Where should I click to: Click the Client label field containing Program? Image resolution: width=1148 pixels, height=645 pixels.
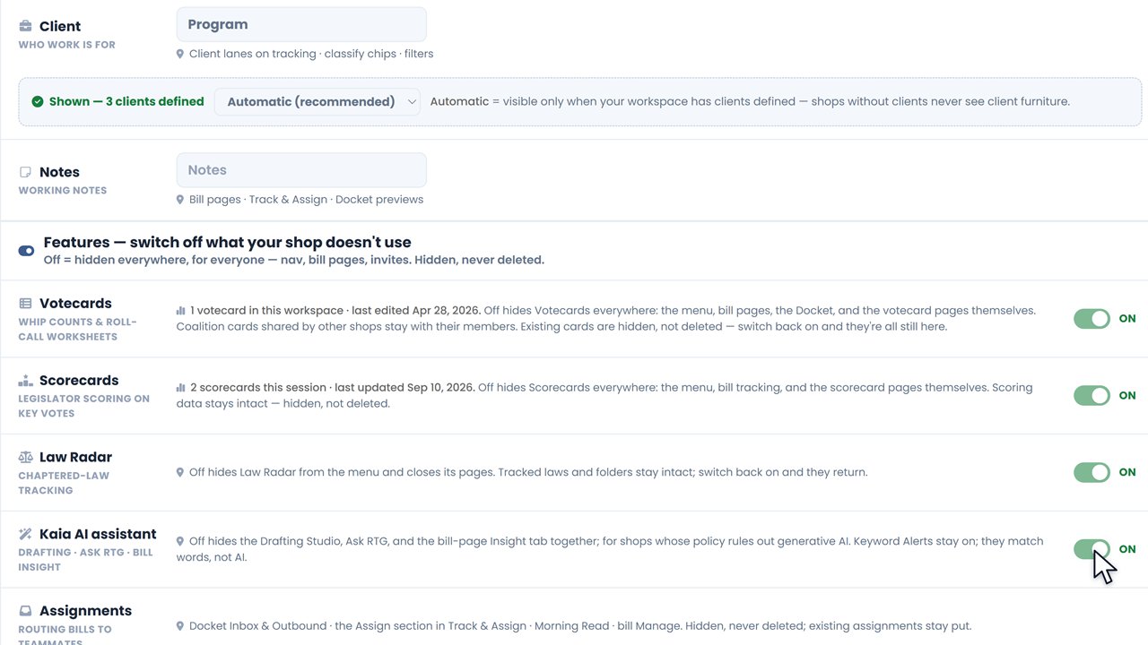point(301,24)
